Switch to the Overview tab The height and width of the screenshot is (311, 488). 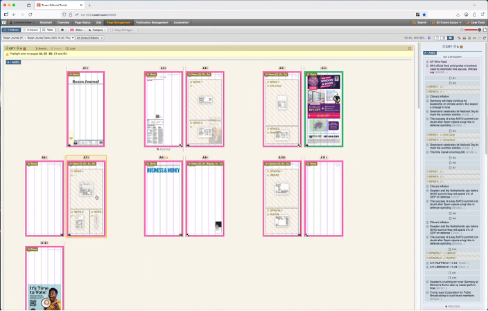coord(63,22)
